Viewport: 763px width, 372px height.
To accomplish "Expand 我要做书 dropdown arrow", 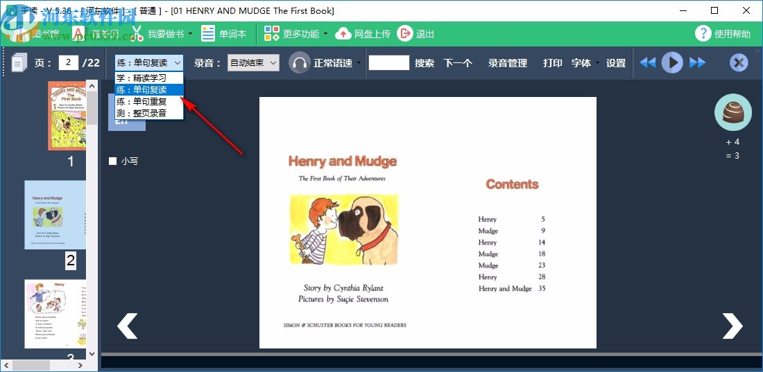I will 190,34.
